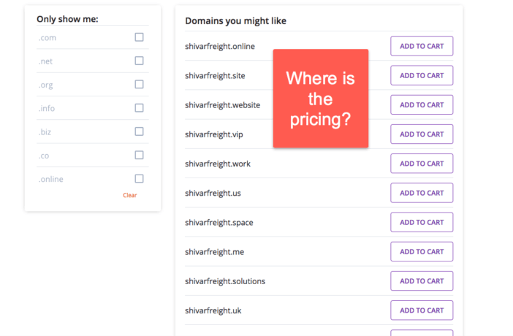Toggle the .biz filter checkbox
The image size is (513, 336).
pos(139,131)
